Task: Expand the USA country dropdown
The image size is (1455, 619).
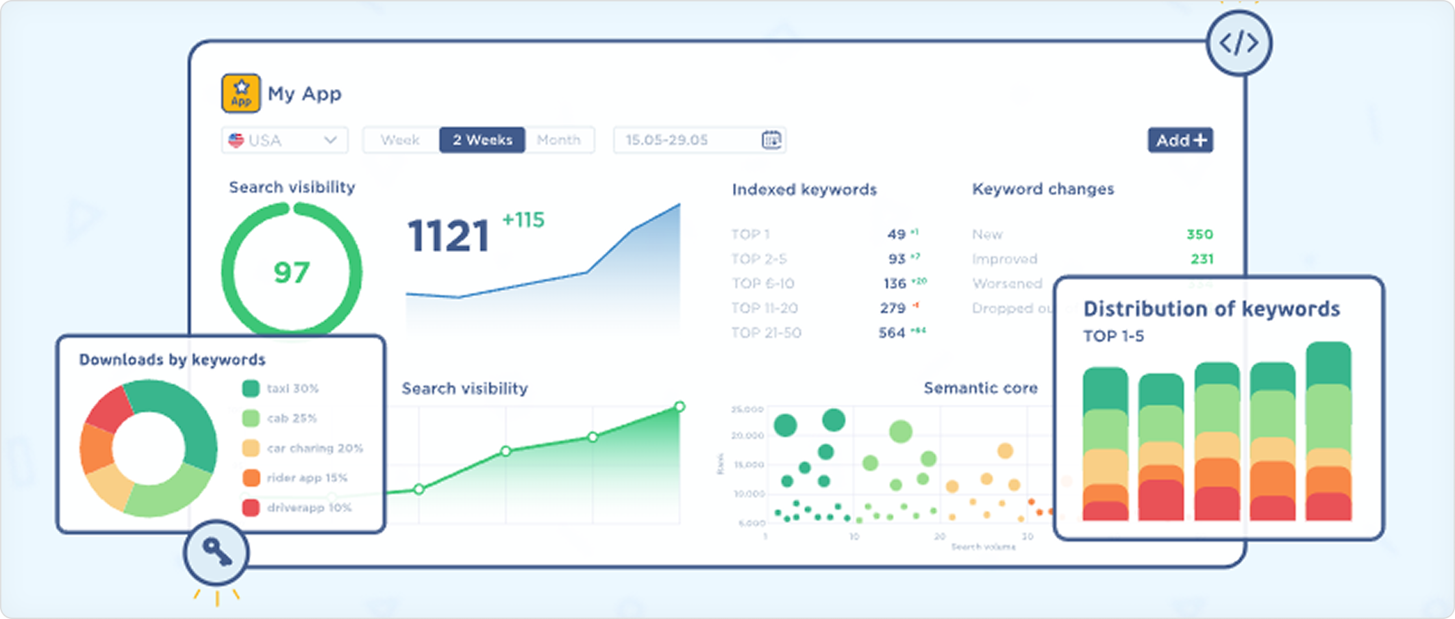Action: coord(284,140)
